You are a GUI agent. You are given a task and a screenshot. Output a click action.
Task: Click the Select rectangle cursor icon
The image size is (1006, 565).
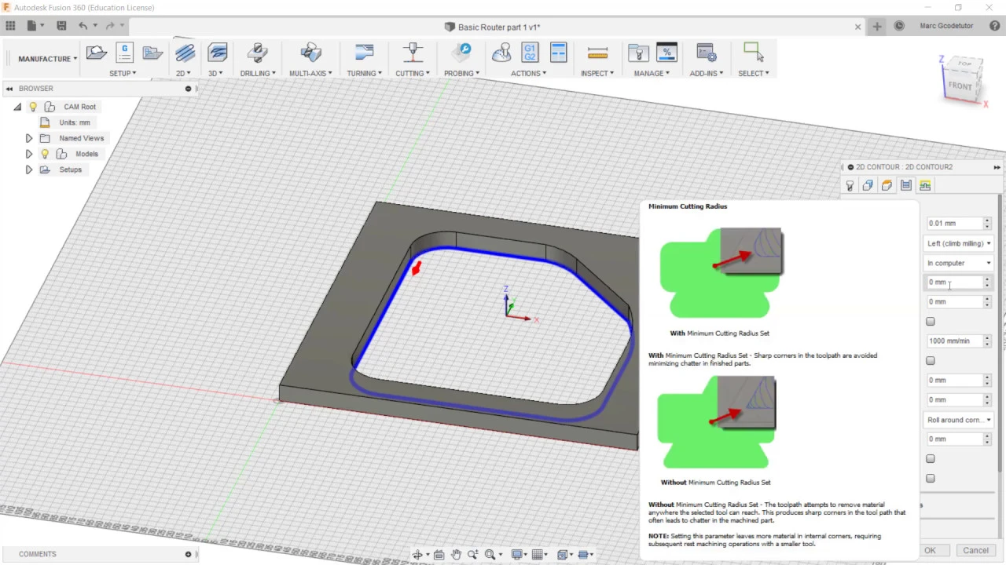pos(753,52)
